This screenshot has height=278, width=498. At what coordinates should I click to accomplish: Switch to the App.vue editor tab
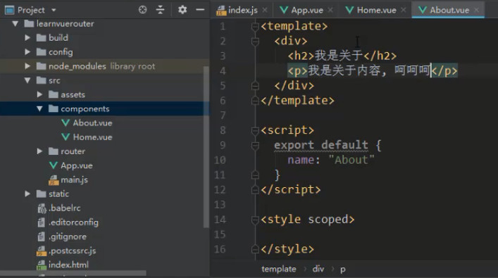[x=307, y=10]
